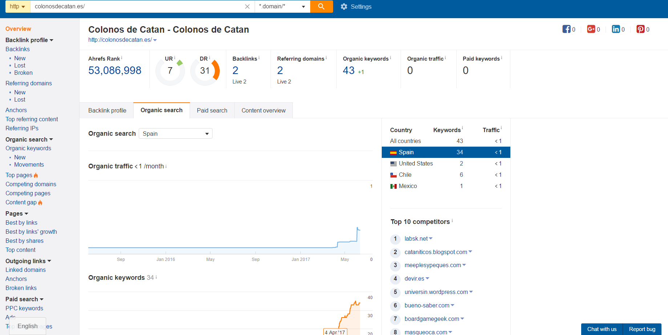Click the Pinterest share icon

tap(640, 29)
